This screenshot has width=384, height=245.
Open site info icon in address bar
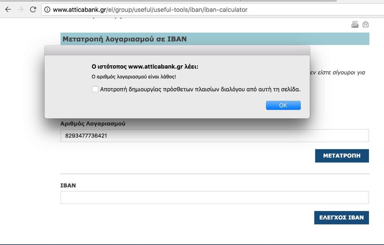pyautogui.click(x=47, y=10)
